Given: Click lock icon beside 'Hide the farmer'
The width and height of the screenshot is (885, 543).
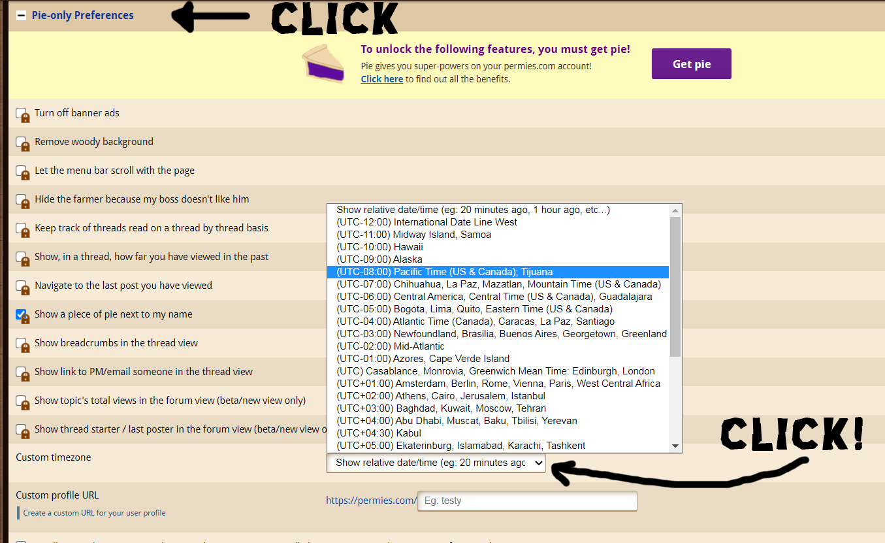Looking at the screenshot, I should [x=25, y=203].
